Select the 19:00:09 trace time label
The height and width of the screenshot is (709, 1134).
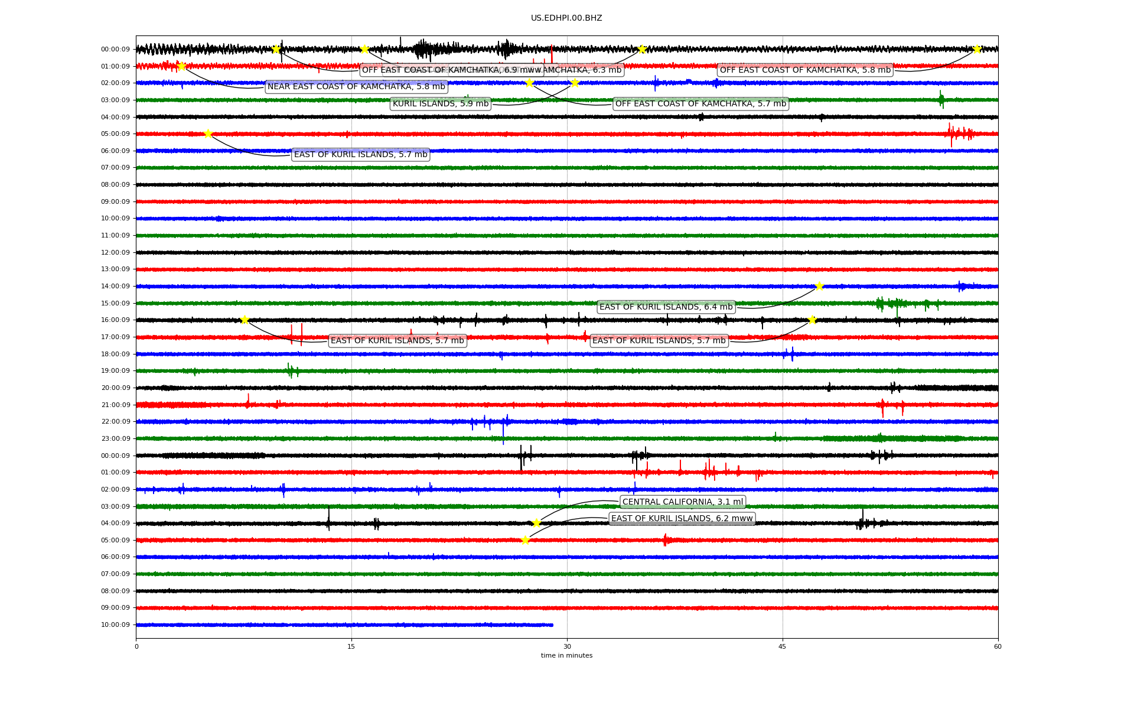pyautogui.click(x=115, y=371)
